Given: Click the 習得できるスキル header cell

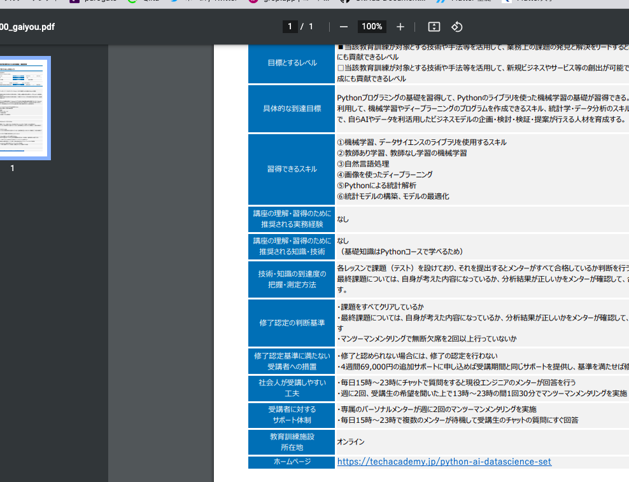Looking at the screenshot, I should pyautogui.click(x=292, y=169).
